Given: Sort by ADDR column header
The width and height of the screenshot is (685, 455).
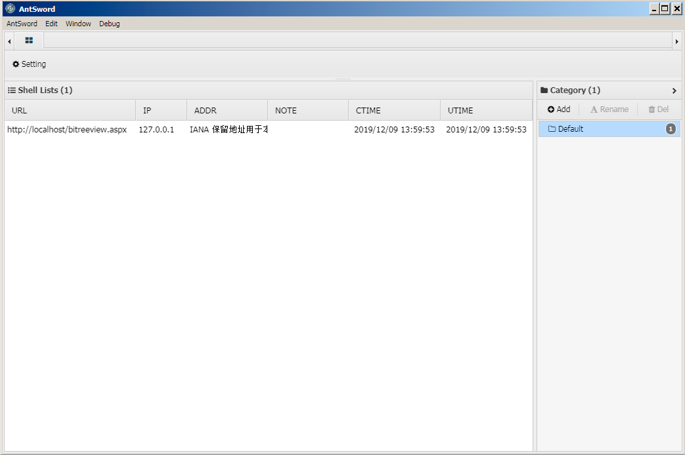Looking at the screenshot, I should tap(227, 110).
